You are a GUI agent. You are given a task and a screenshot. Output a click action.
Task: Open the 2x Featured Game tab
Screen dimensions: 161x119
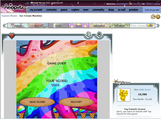tap(99, 26)
